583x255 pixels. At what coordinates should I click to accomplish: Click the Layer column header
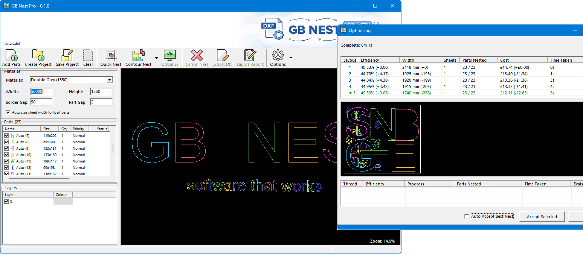(x=28, y=195)
